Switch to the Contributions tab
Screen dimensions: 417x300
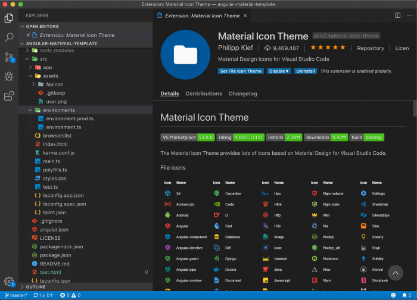(x=203, y=93)
